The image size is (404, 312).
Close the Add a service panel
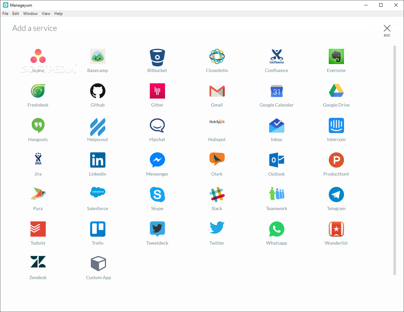pyautogui.click(x=387, y=28)
